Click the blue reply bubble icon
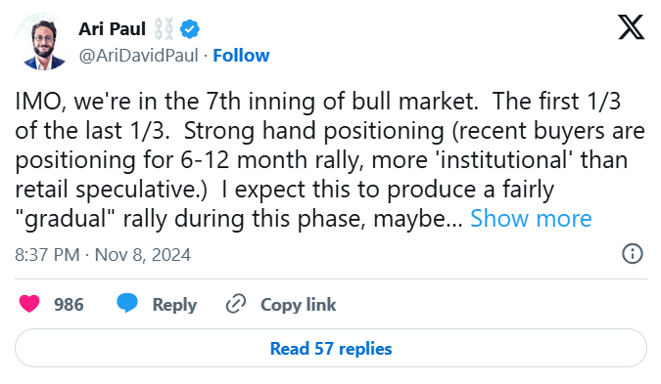Image resolution: width=661 pixels, height=384 pixels. point(127,303)
